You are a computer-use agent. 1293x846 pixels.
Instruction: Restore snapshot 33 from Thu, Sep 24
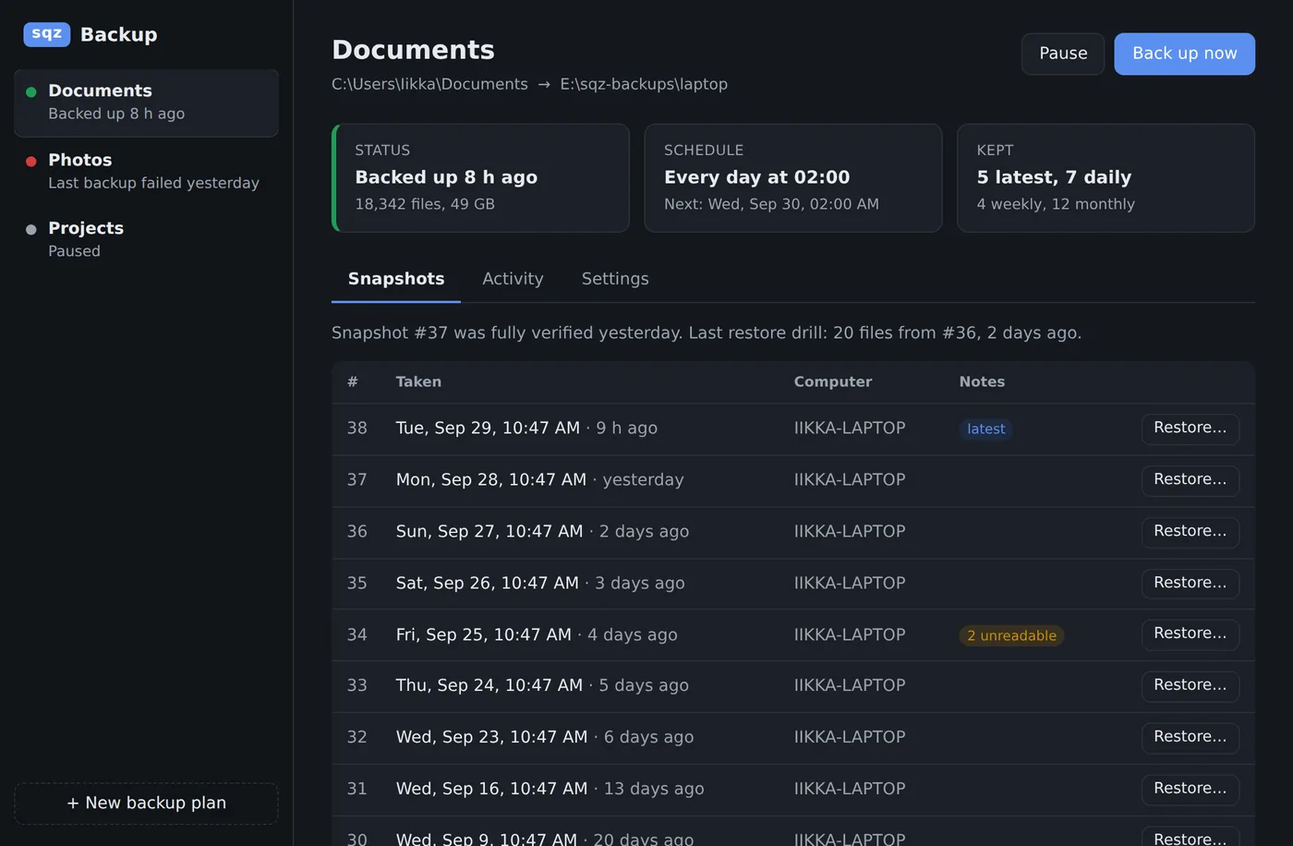(1190, 686)
